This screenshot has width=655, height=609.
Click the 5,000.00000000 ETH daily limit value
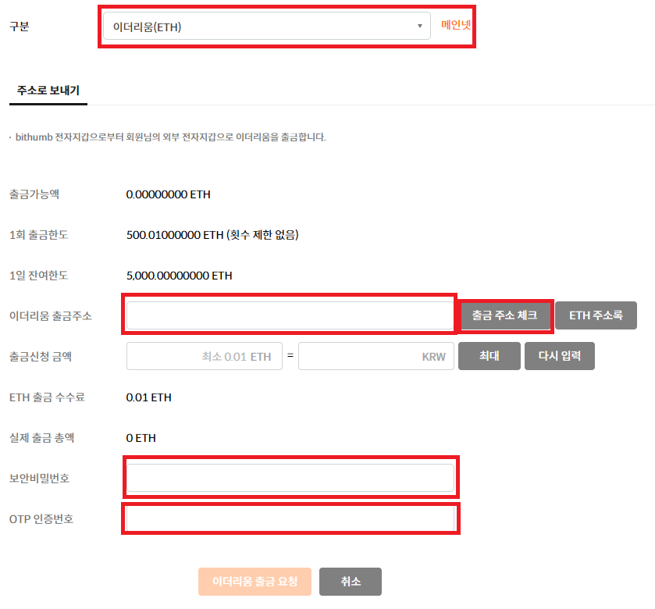click(180, 276)
